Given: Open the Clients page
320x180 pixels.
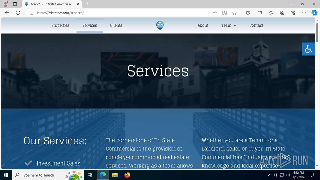Looking at the screenshot, I should click(116, 25).
